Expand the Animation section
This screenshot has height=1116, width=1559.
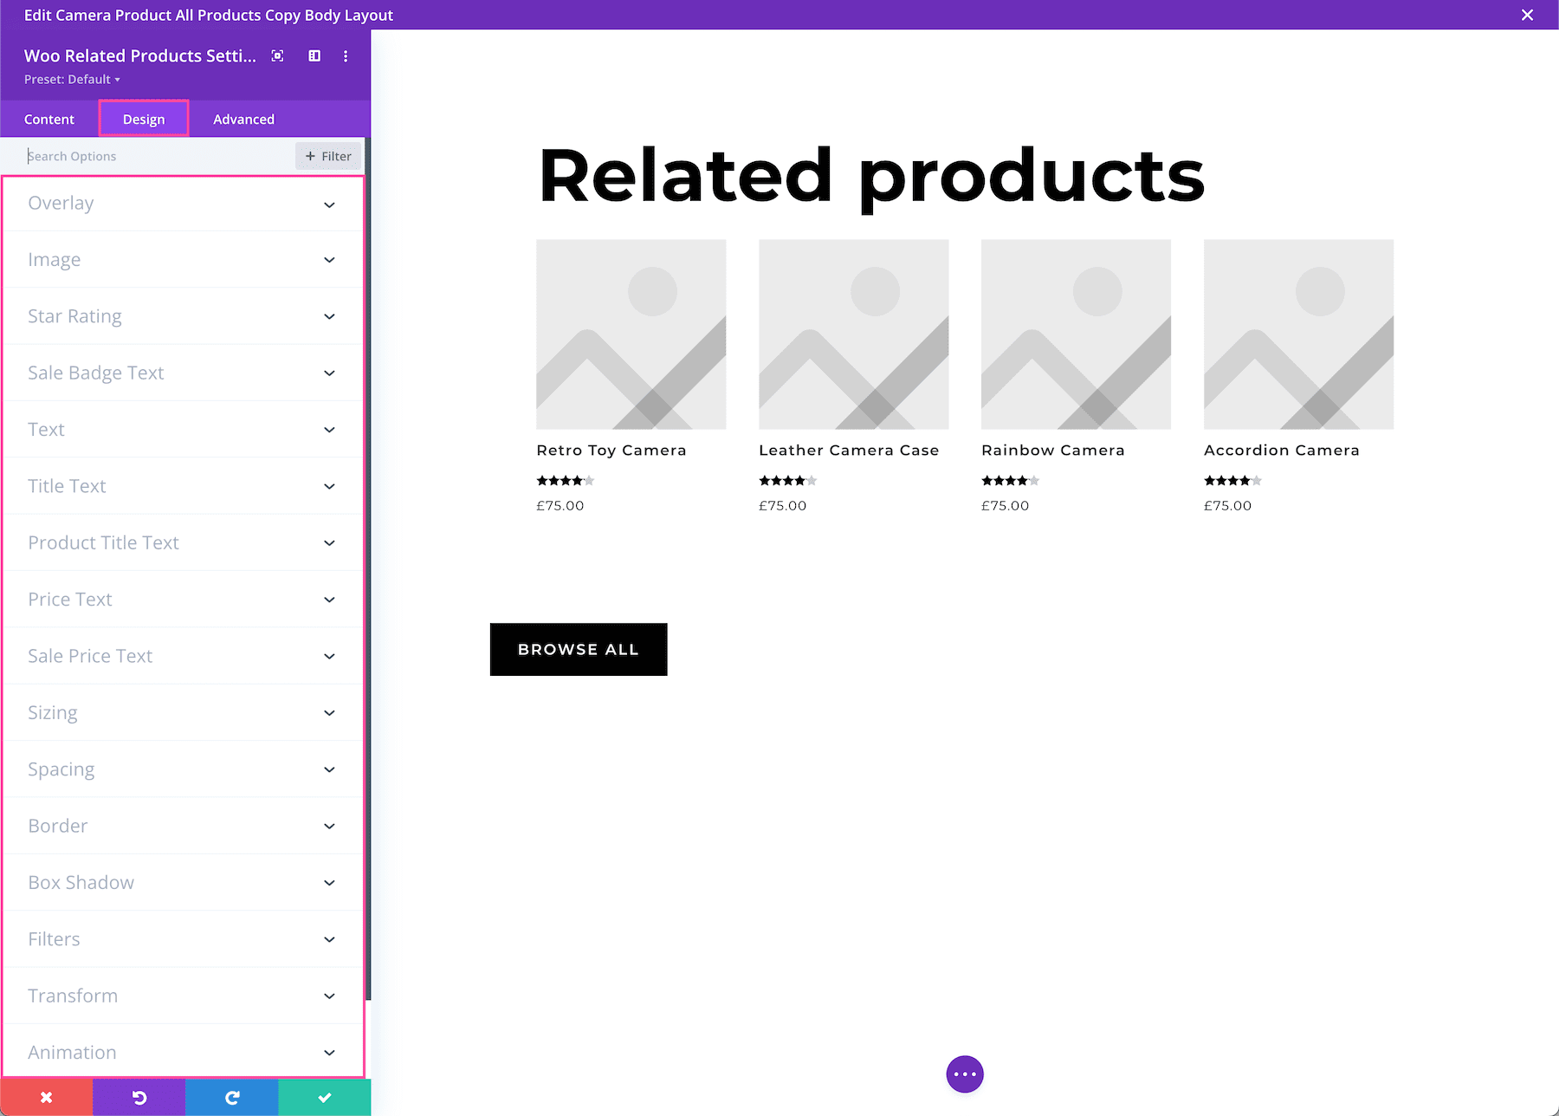[x=182, y=1052]
